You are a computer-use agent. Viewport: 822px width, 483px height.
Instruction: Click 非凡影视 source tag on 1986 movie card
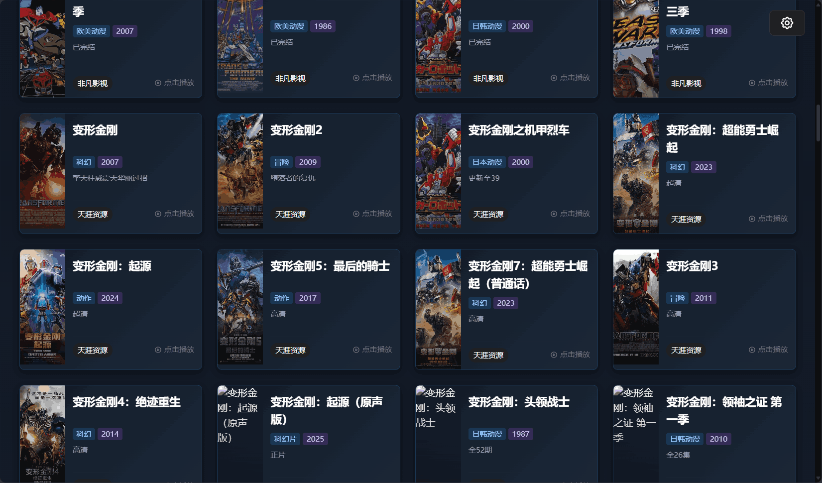point(290,78)
